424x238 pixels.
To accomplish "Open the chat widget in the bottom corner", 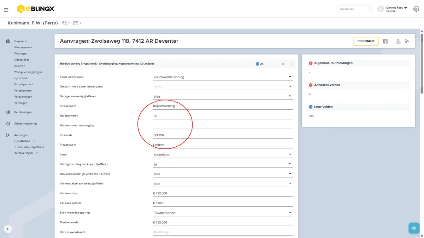I will coord(414,228).
